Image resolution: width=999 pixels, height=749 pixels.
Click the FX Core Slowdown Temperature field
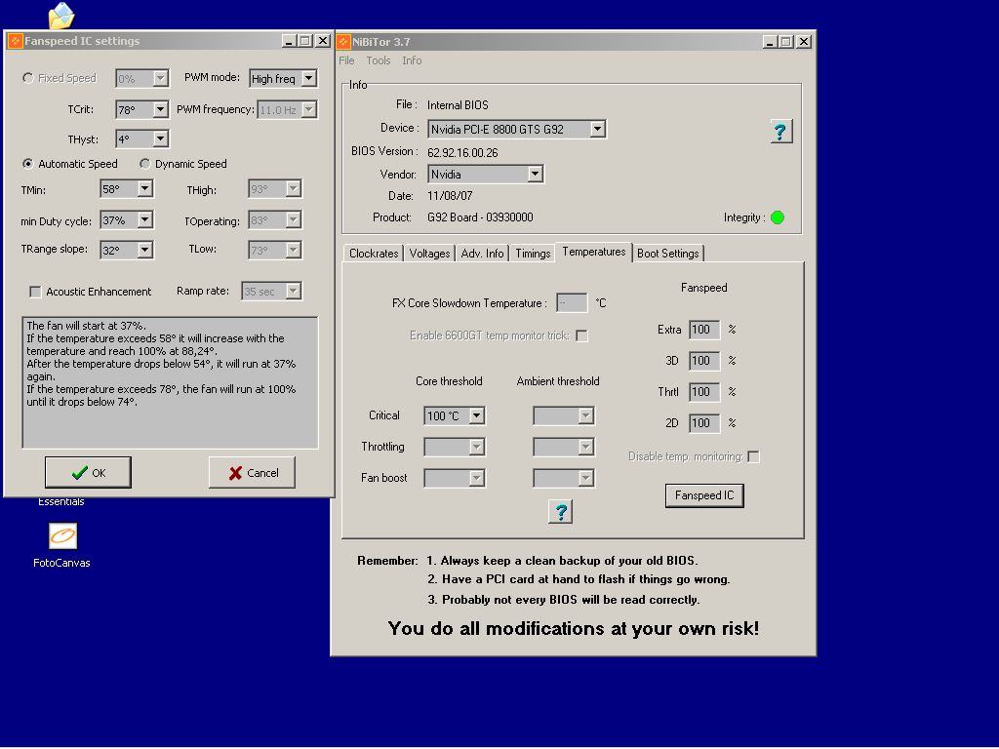[x=572, y=303]
